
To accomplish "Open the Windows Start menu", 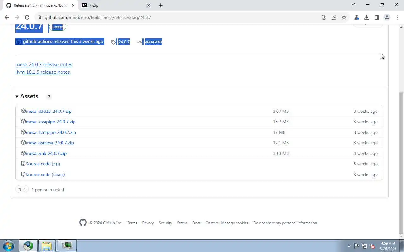I will pyautogui.click(x=9, y=246).
